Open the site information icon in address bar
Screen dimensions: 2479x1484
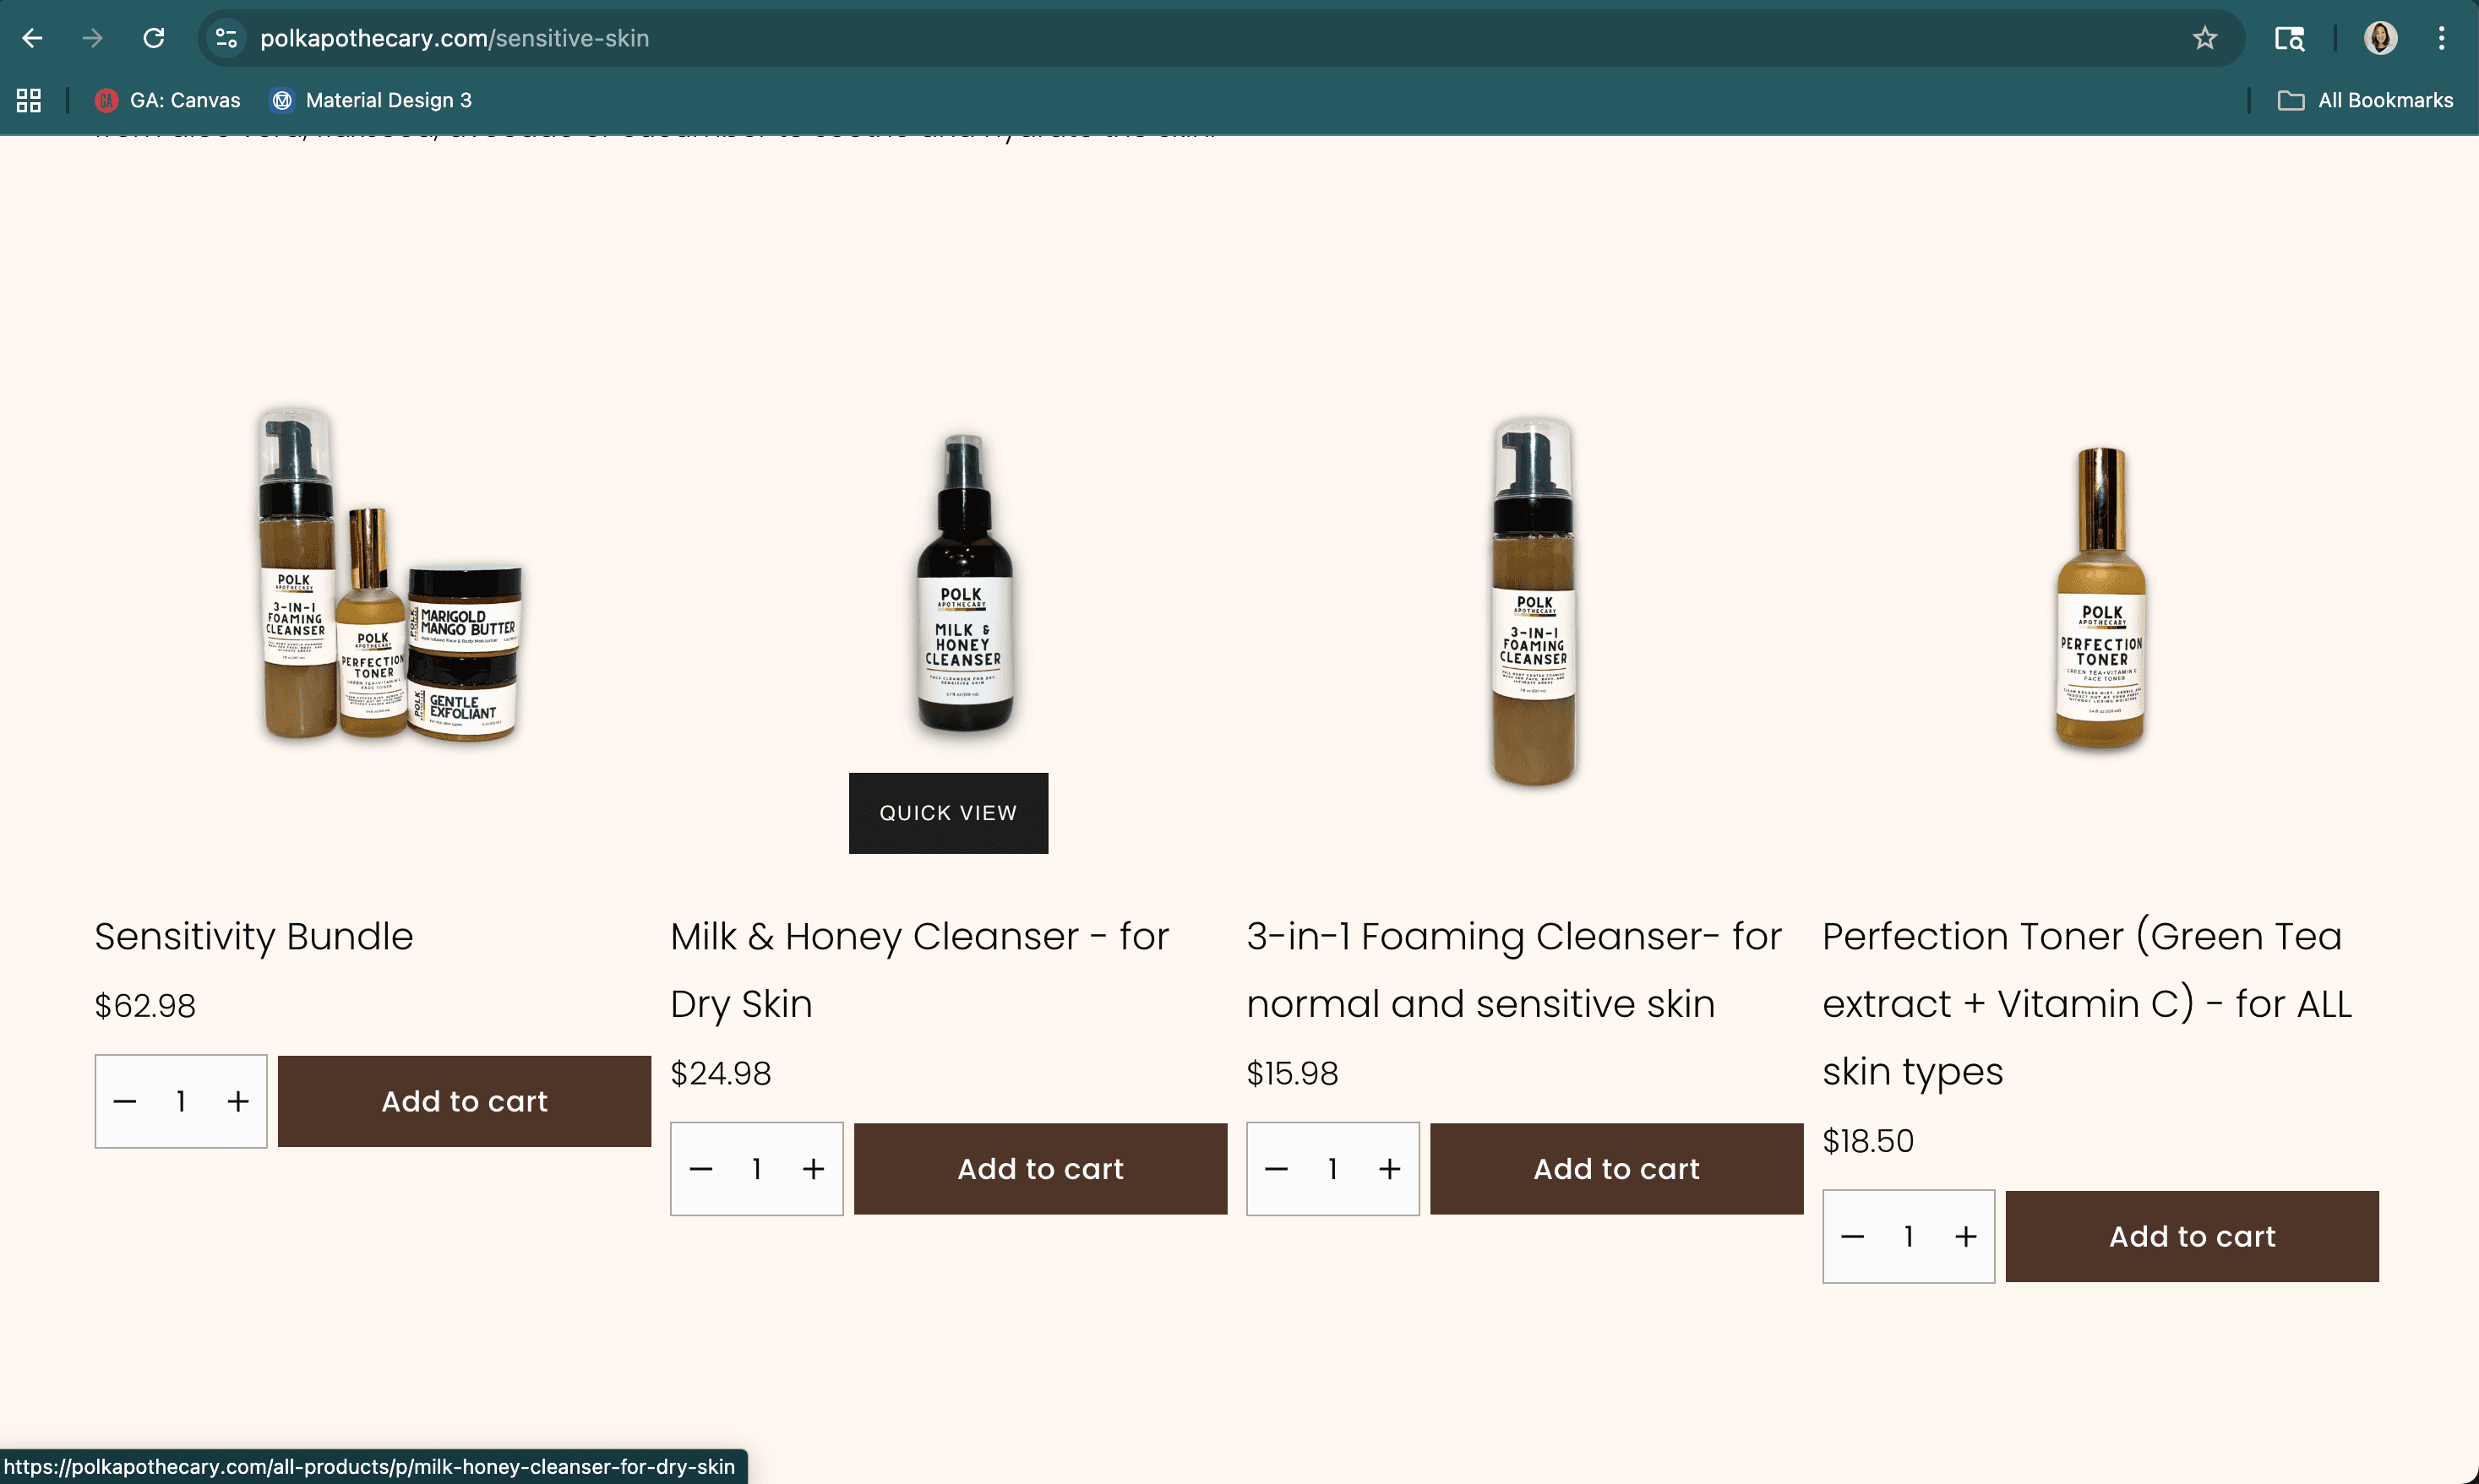coord(227,38)
